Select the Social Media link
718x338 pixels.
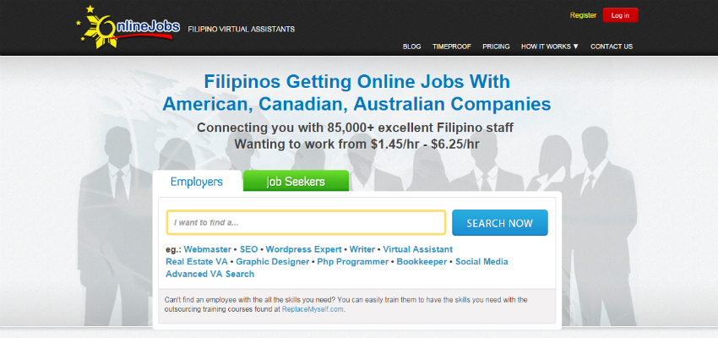point(481,262)
